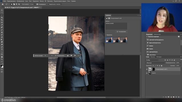182x102 pixels.
Task: Open Select and Mask button
Action: [x=55, y=4]
